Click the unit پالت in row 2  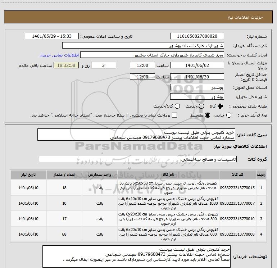100,203
